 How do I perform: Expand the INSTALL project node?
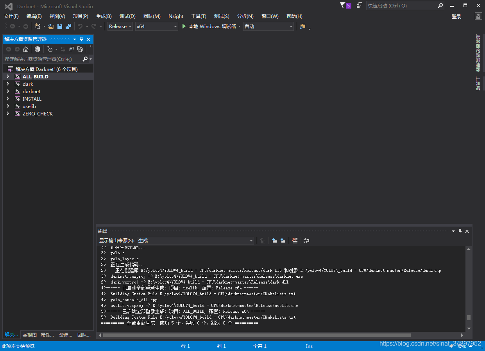click(8, 99)
